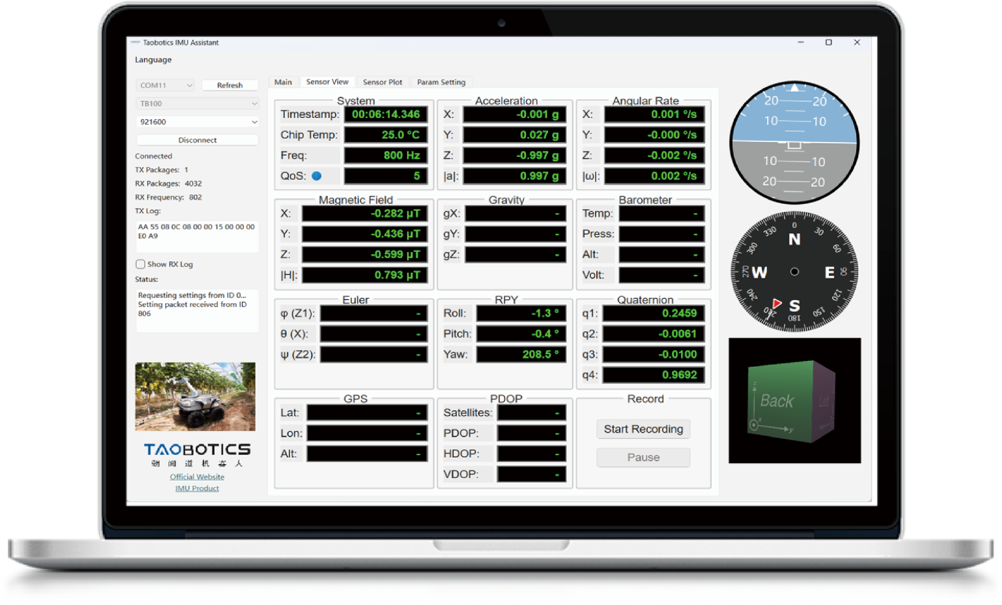1002x605 pixels.
Task: Click the Taobotics app icon in title bar
Action: point(135,42)
